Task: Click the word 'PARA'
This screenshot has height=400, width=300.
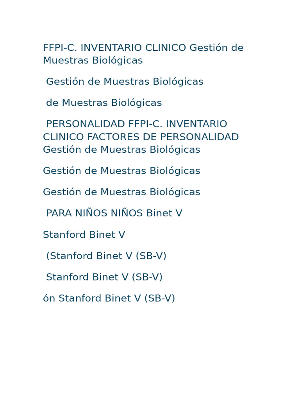Action: (59, 213)
